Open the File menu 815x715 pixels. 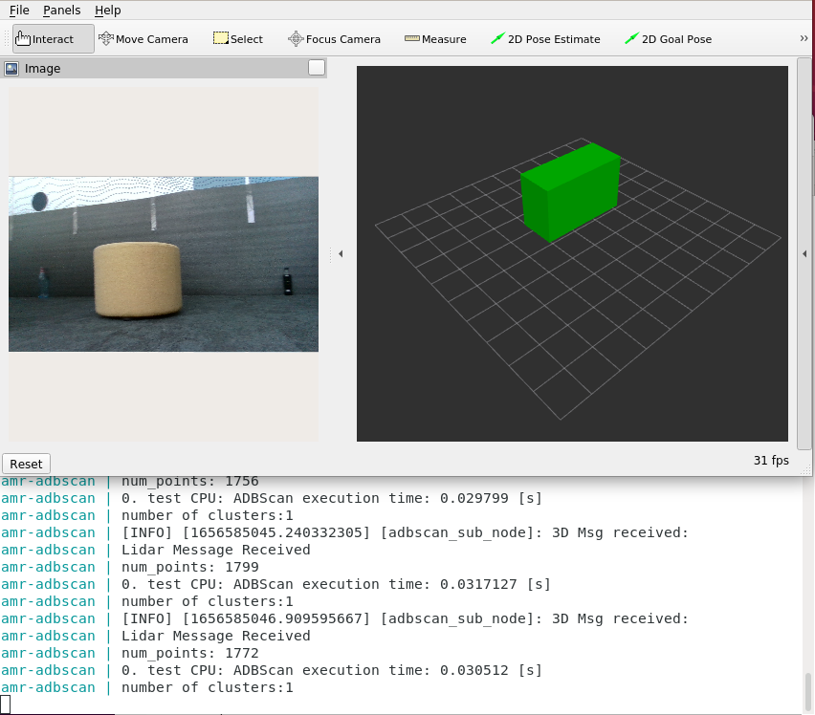19,10
